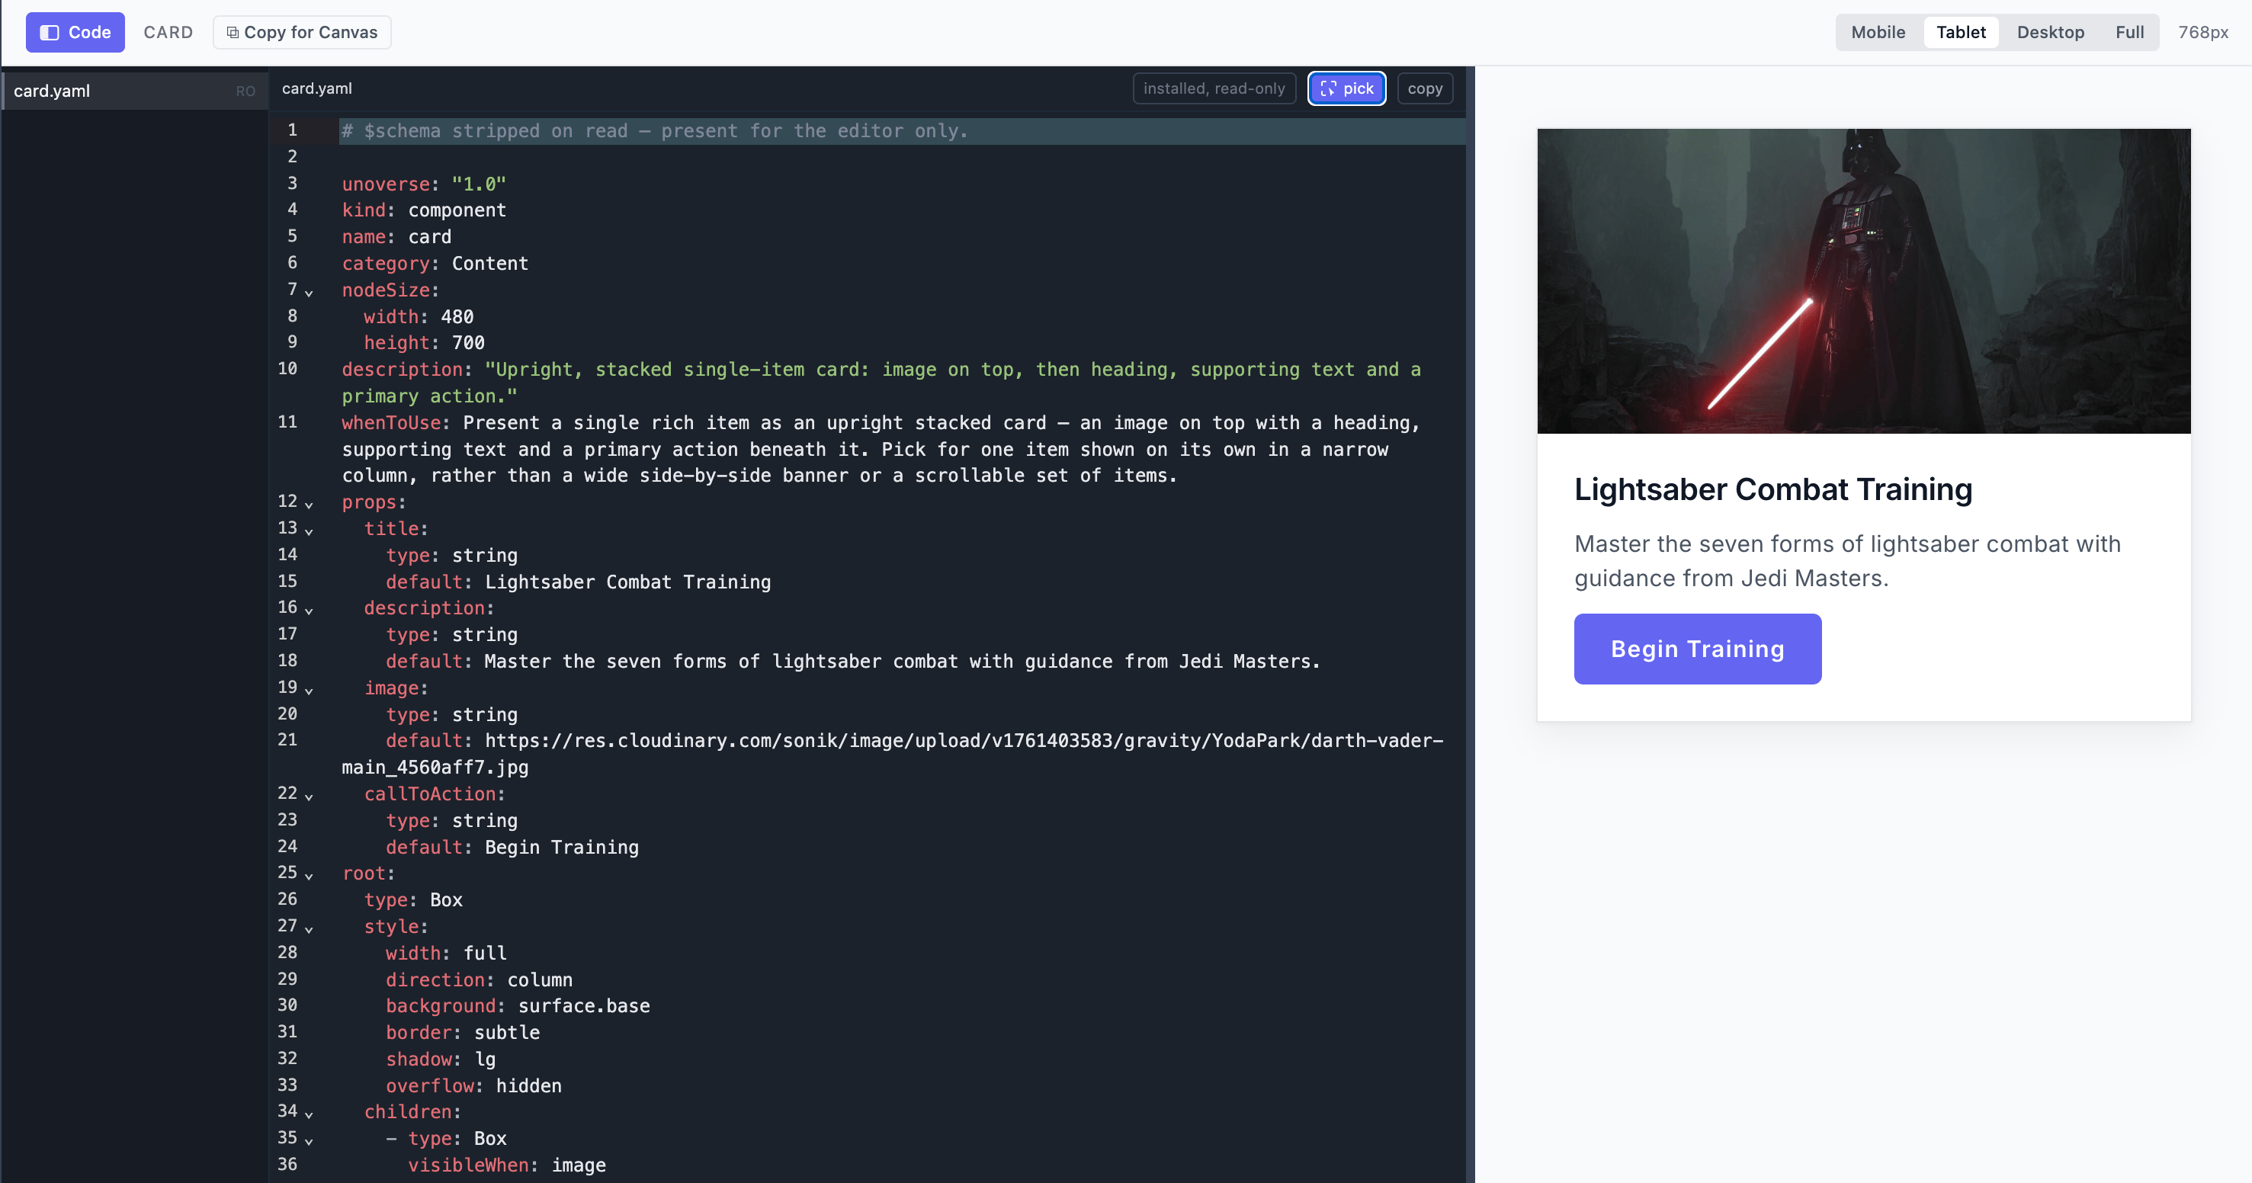The height and width of the screenshot is (1183, 2252).
Task: Click the cloudinary image URL on line 21
Action: tap(893, 754)
